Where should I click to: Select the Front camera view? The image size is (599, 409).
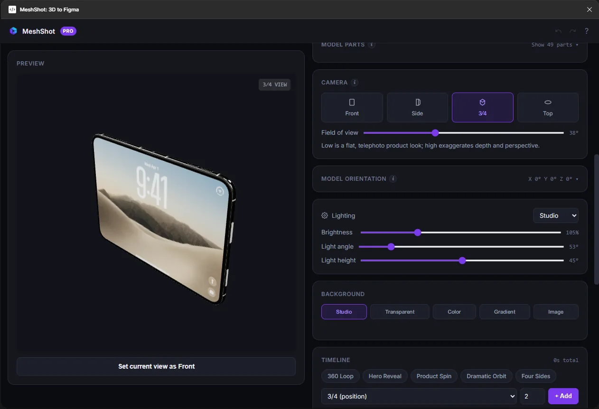[x=352, y=108]
